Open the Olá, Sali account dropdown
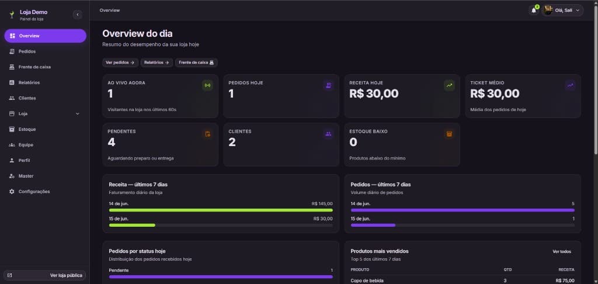 [x=562, y=11]
